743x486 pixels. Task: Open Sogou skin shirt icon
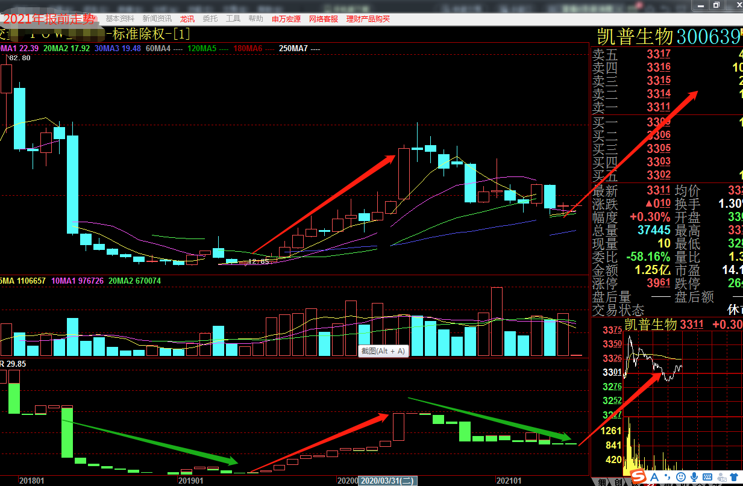pyautogui.click(x=733, y=478)
